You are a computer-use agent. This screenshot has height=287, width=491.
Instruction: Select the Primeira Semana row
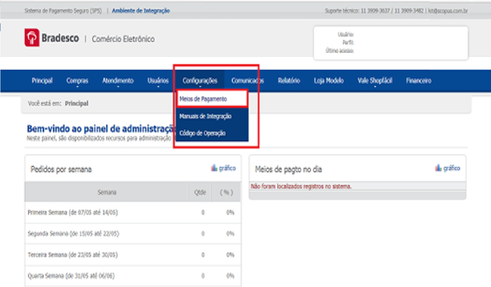click(133, 213)
